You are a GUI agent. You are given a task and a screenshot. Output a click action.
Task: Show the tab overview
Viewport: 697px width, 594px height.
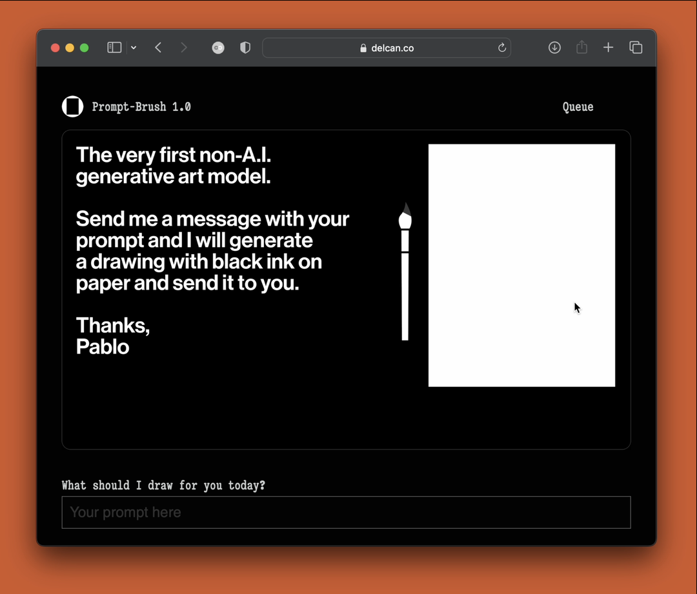636,48
